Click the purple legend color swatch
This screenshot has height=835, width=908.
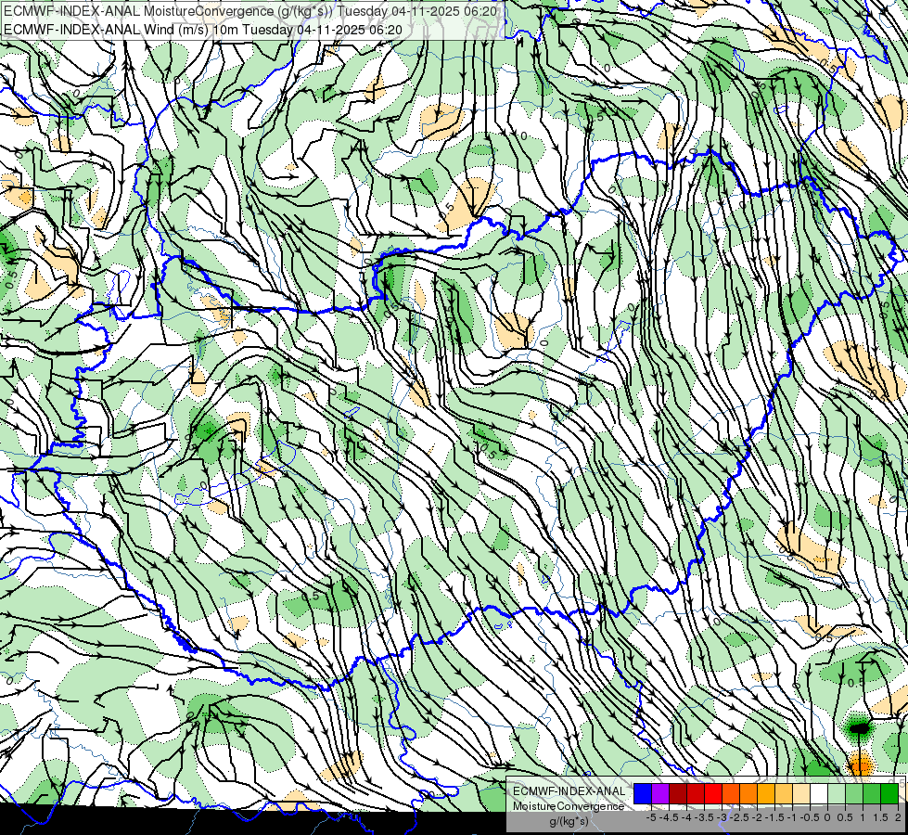[660, 793]
